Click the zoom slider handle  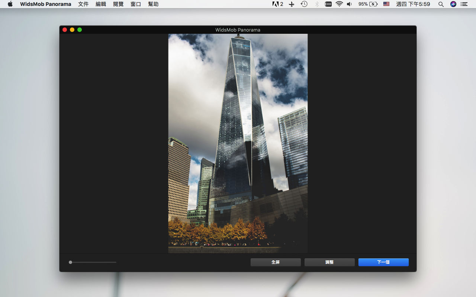point(70,262)
